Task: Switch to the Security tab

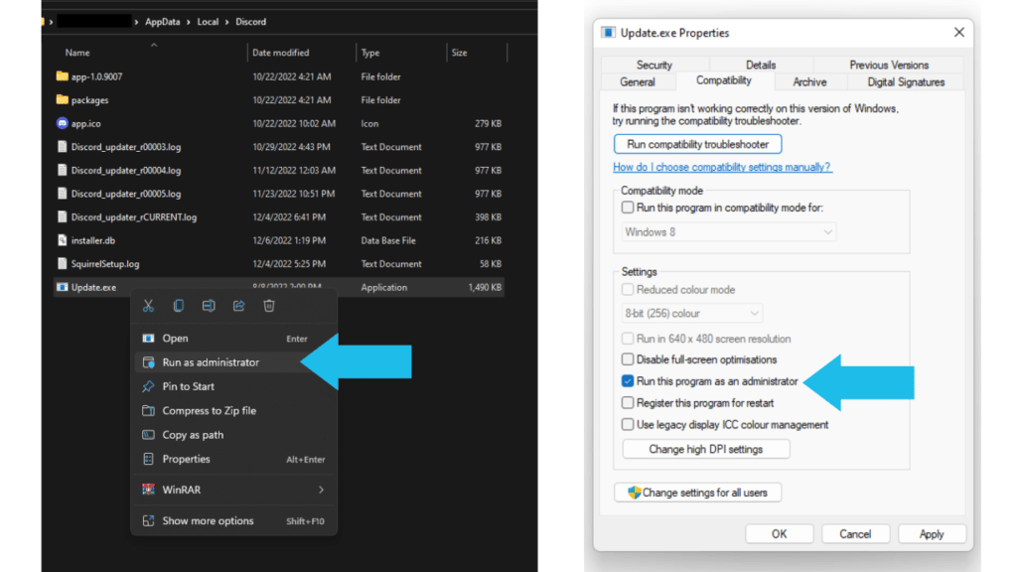Action: pyautogui.click(x=654, y=65)
